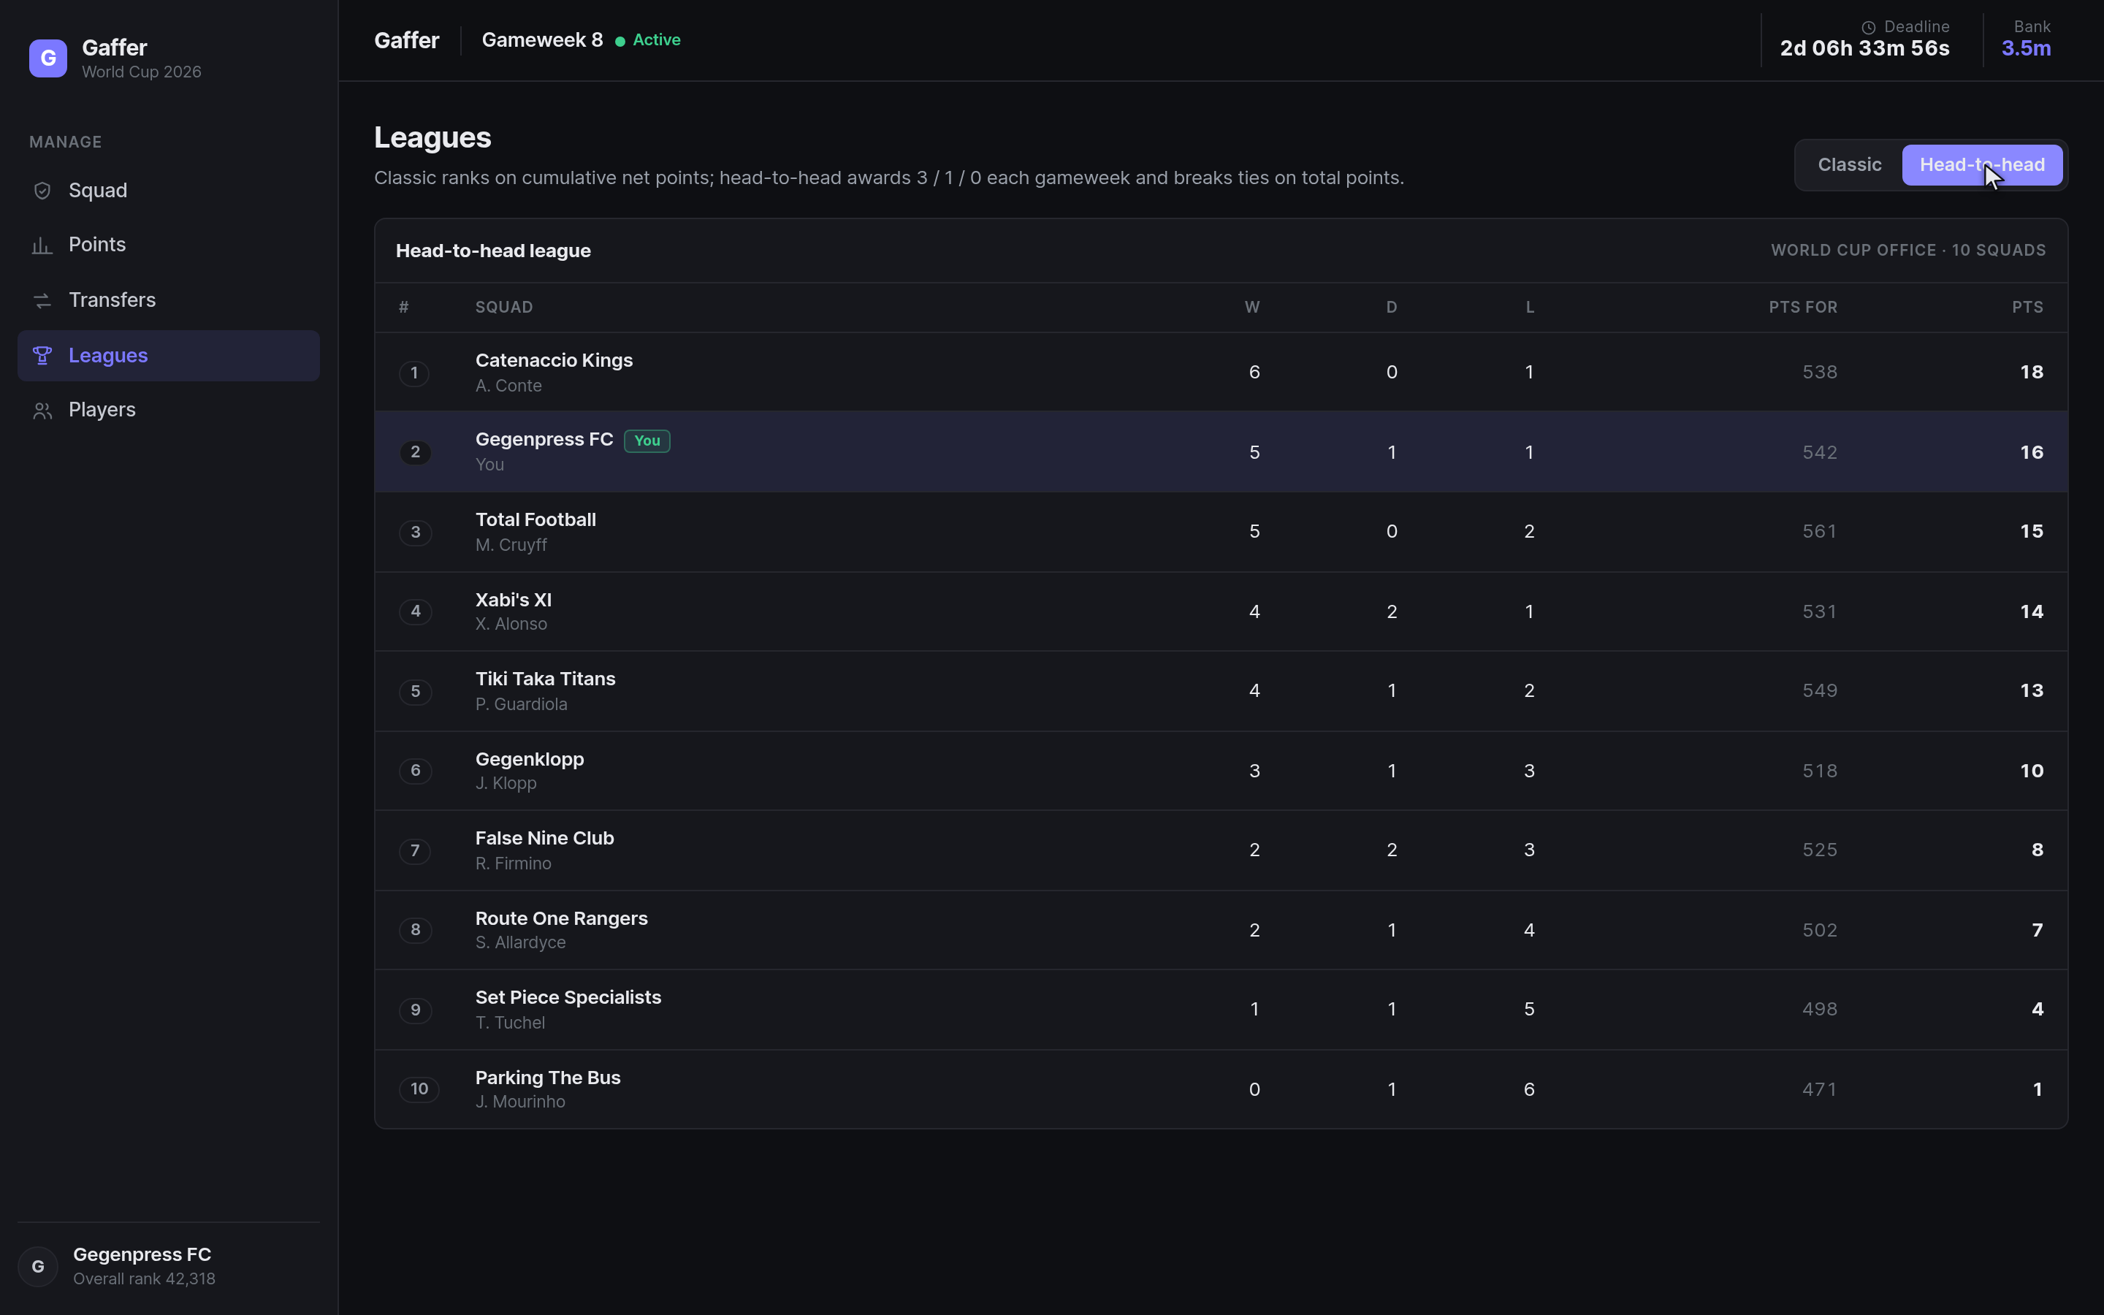The image size is (2104, 1315).
Task: Switch to the Classic league view
Action: coord(1849,165)
